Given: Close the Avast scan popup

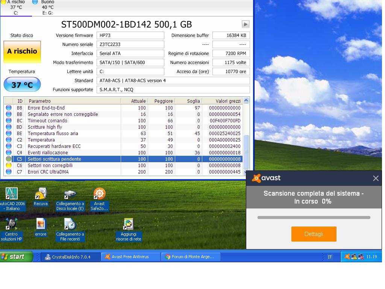Looking at the screenshot, I should click(376, 178).
